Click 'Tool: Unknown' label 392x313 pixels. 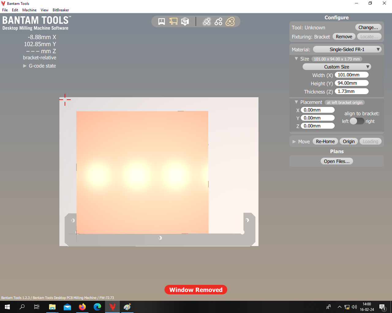(308, 28)
